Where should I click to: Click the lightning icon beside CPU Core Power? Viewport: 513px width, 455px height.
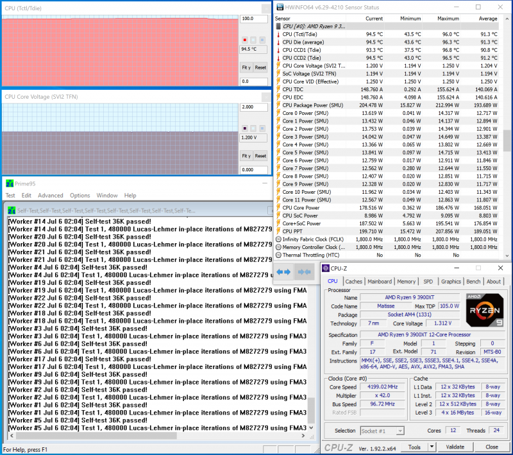coord(278,207)
